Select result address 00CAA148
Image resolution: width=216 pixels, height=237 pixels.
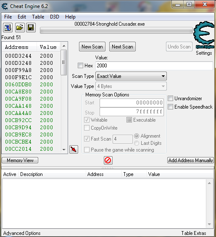pos(18,106)
